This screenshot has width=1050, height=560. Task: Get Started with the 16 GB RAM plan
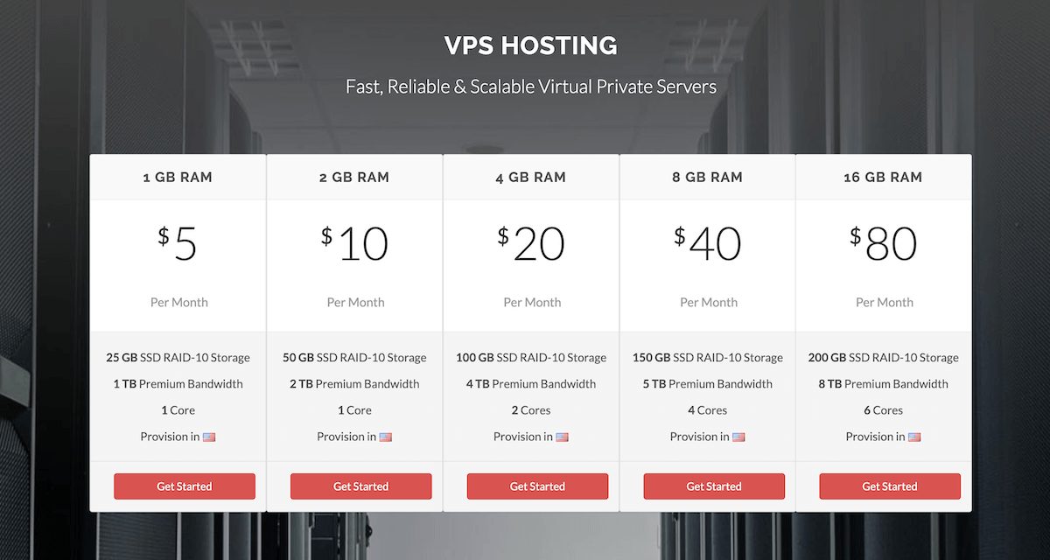tap(890, 486)
